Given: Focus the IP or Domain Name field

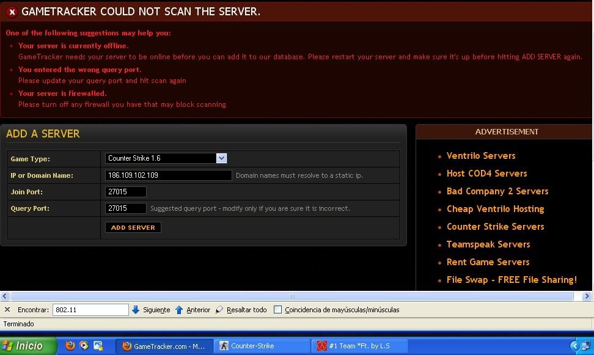Looking at the screenshot, I should pos(168,175).
